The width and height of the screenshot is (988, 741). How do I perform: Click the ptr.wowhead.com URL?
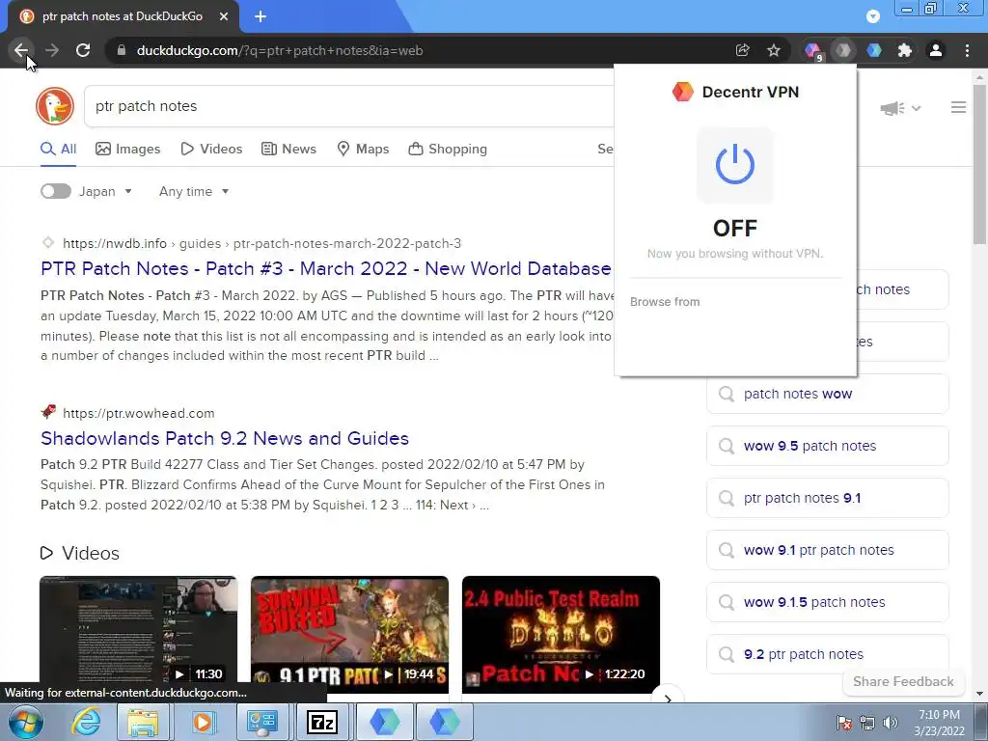[x=139, y=413]
